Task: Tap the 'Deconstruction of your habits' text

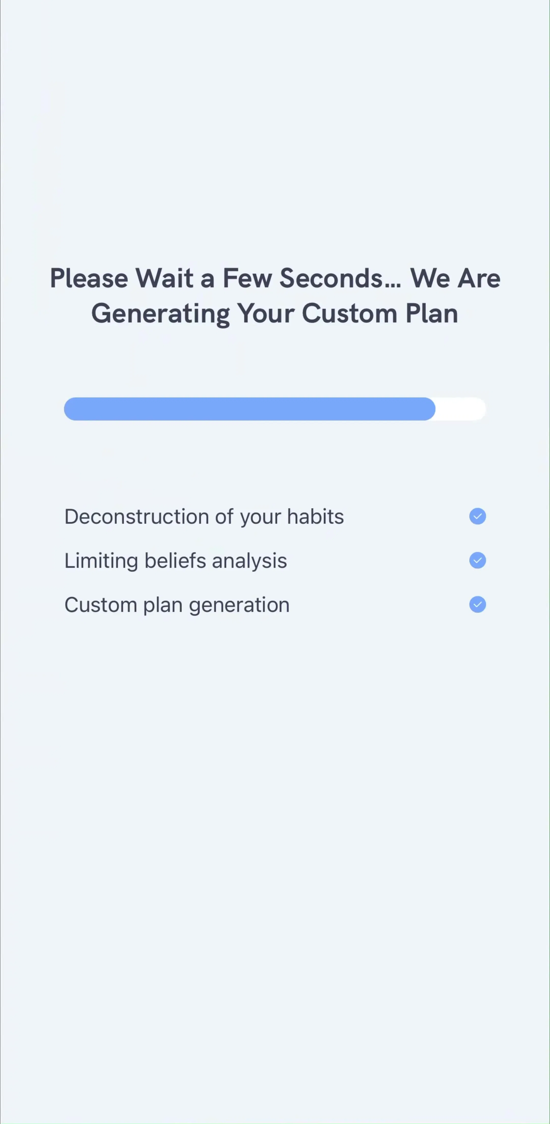Action: pos(204,517)
